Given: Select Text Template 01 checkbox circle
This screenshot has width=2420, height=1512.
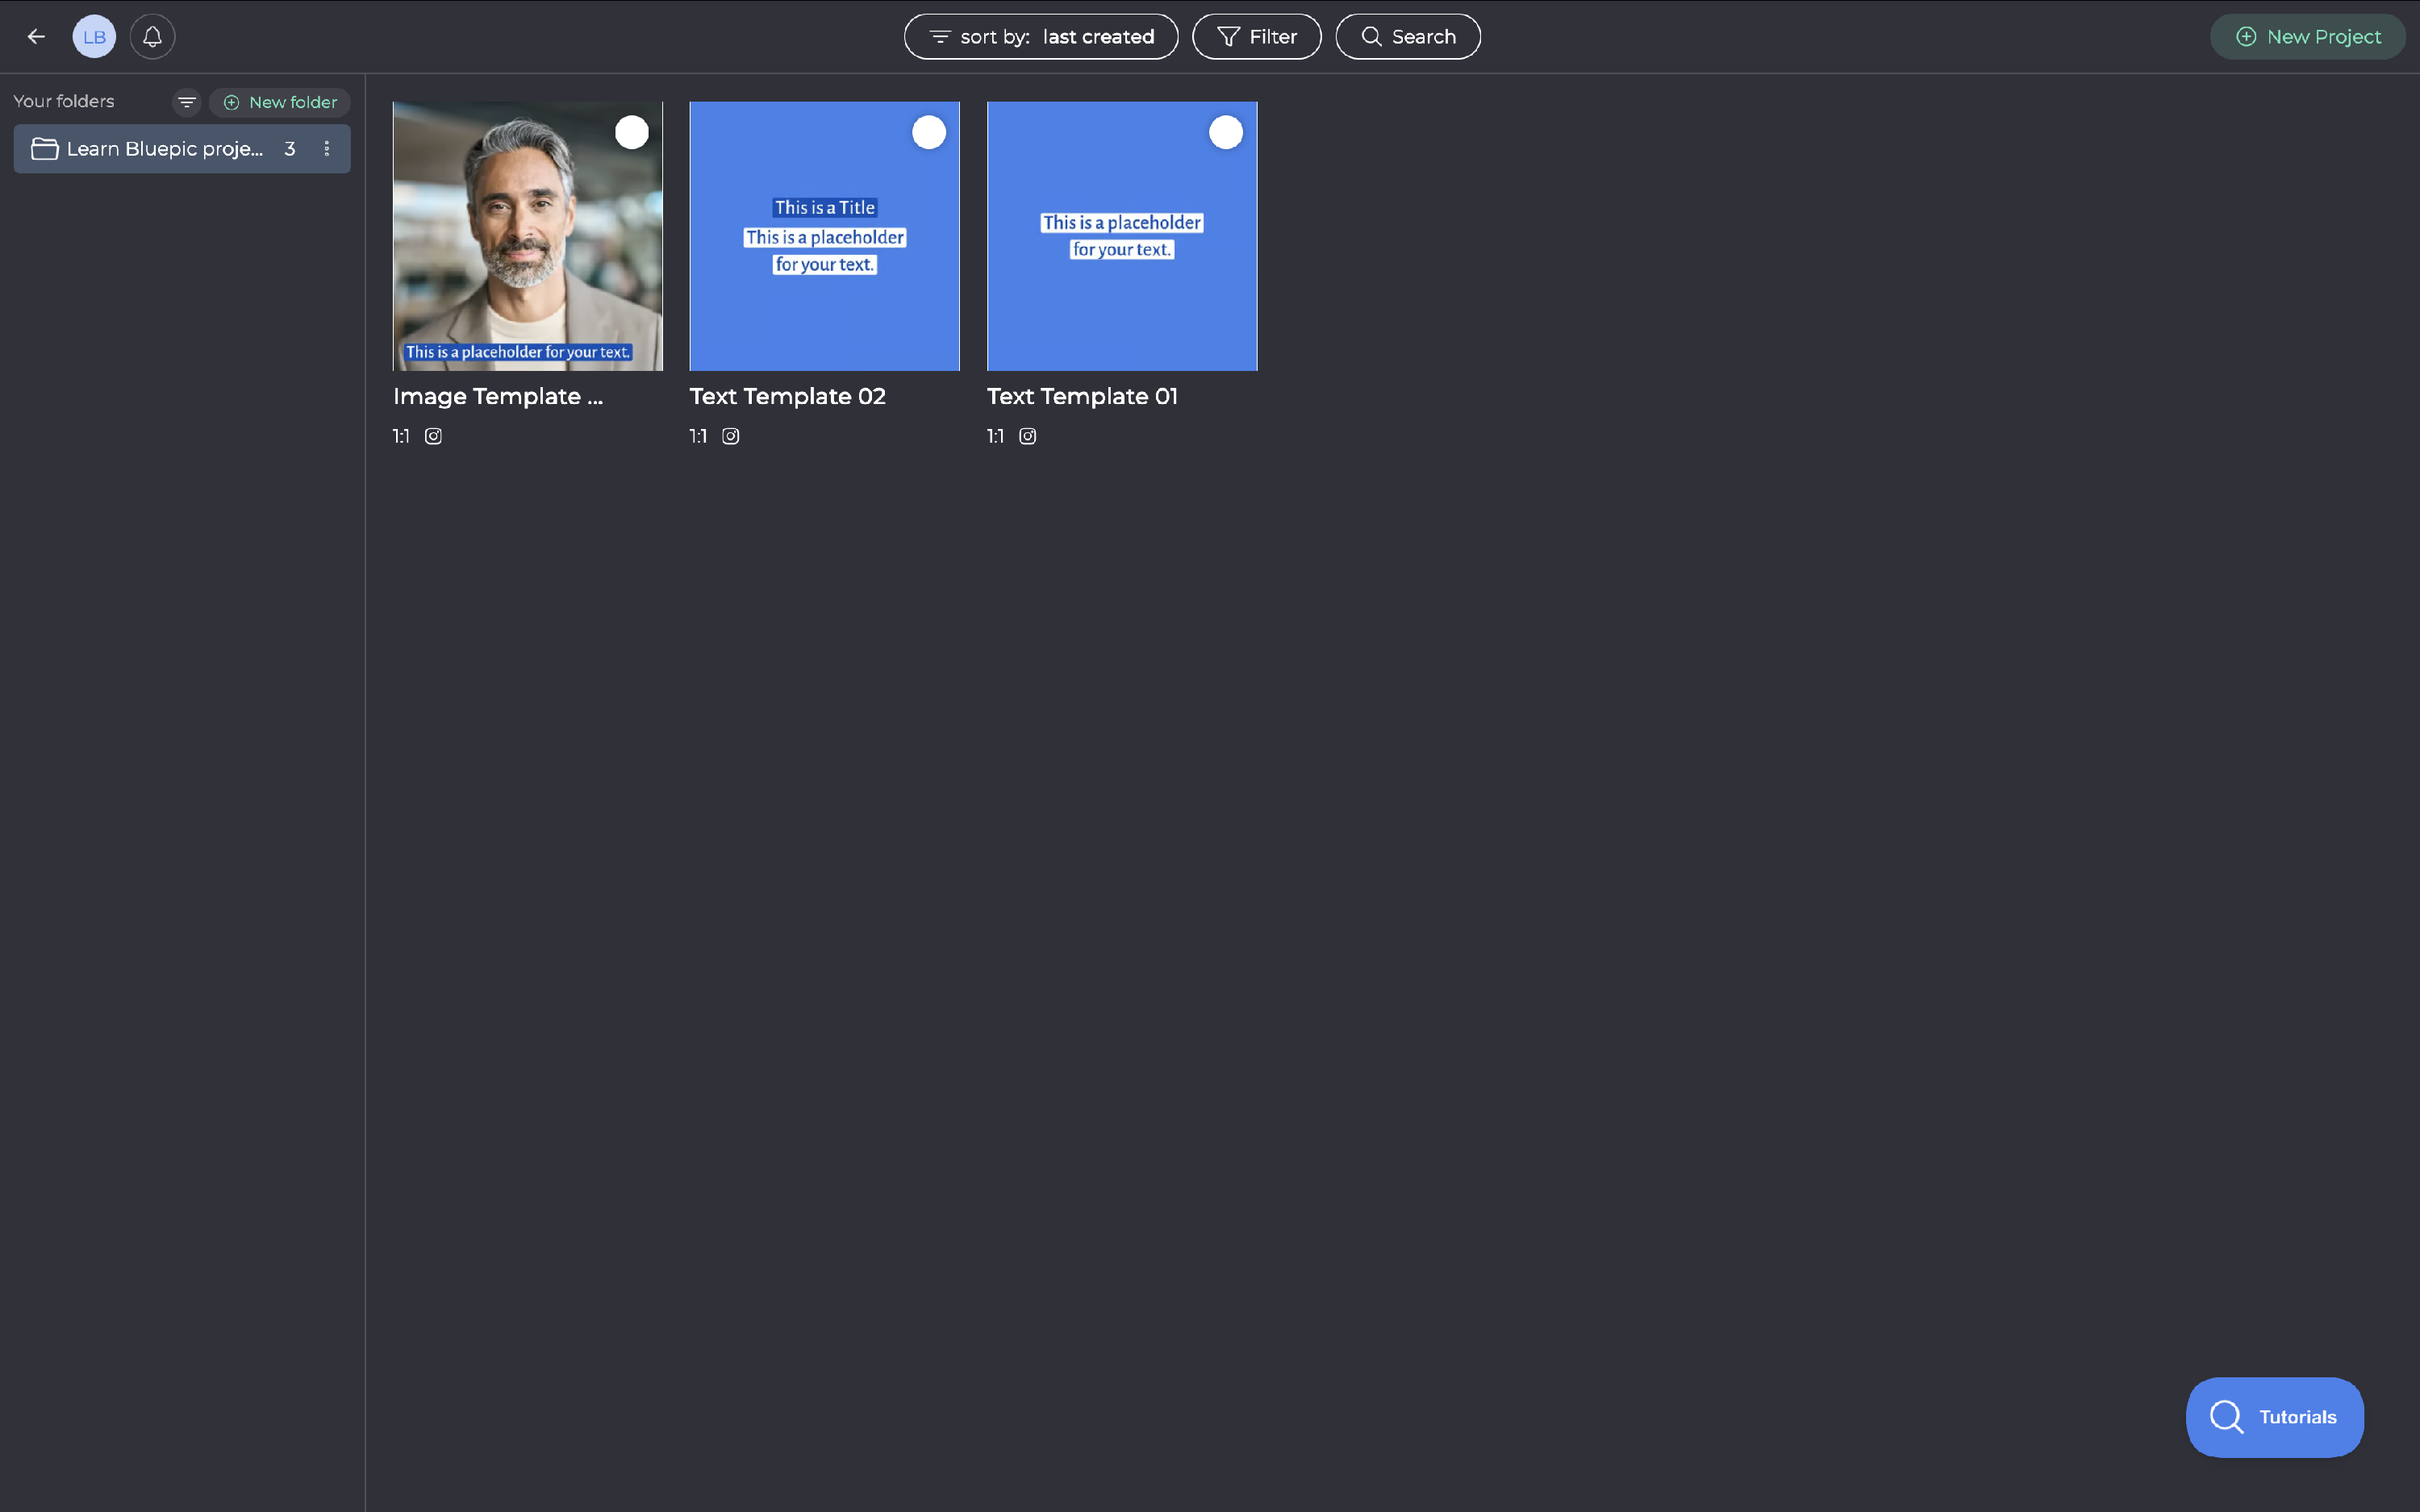Looking at the screenshot, I should 1225,132.
